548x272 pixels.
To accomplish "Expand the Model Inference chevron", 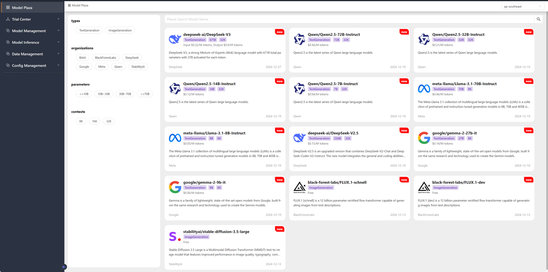I will [x=58, y=42].
